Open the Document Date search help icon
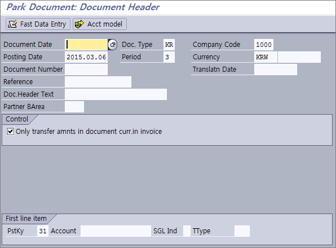Viewport: 336px width, 248px height. pyautogui.click(x=113, y=45)
